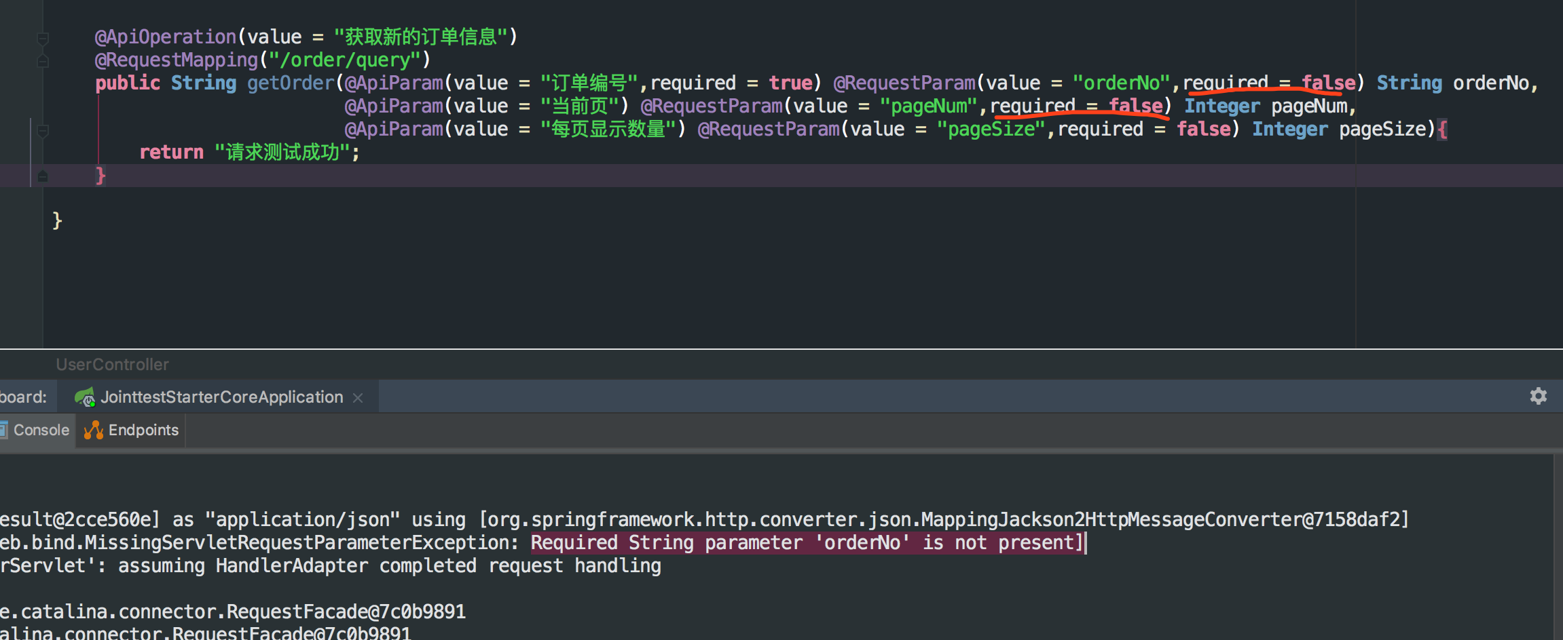Collapse the @ApiOperation fold marker in gutter
The width and height of the screenshot is (1563, 640).
tap(42, 39)
